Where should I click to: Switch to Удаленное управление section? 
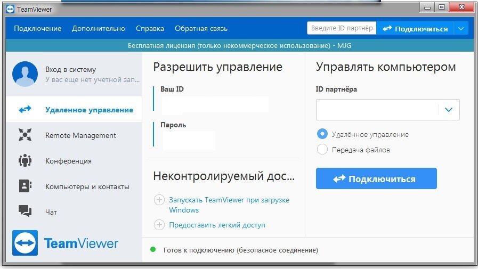coord(74,109)
